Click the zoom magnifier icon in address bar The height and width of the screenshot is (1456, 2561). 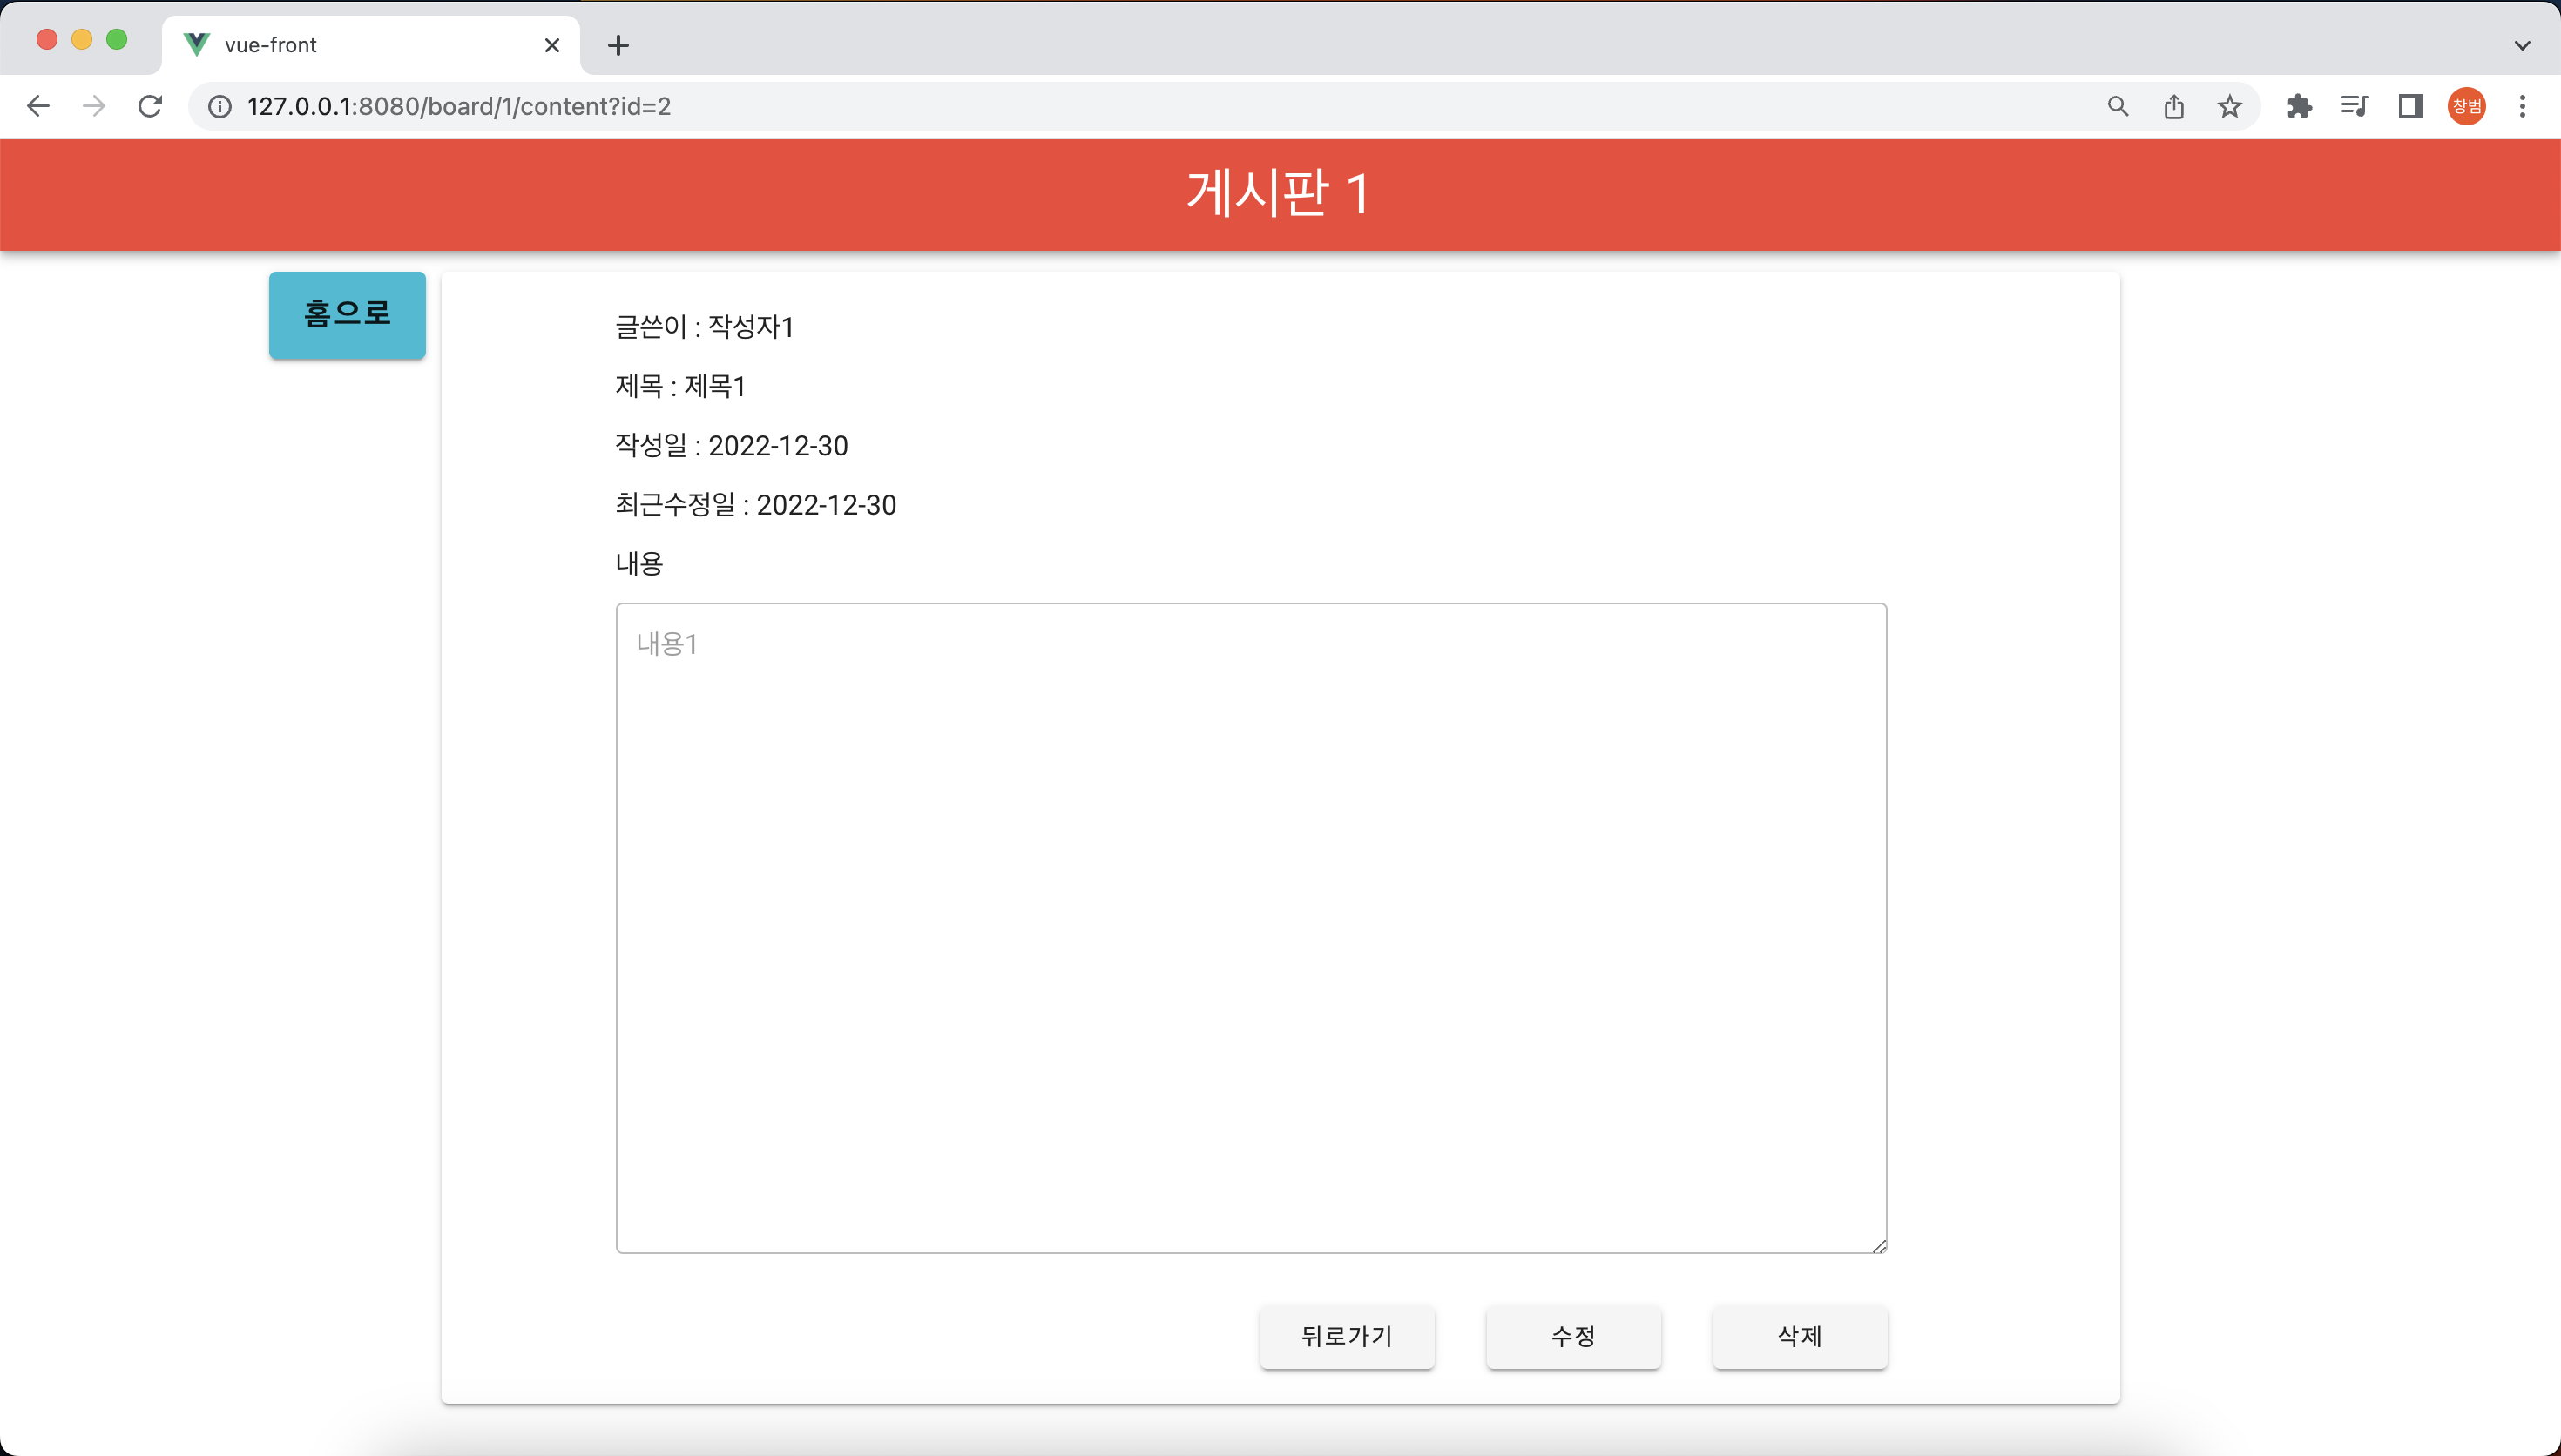(2117, 106)
